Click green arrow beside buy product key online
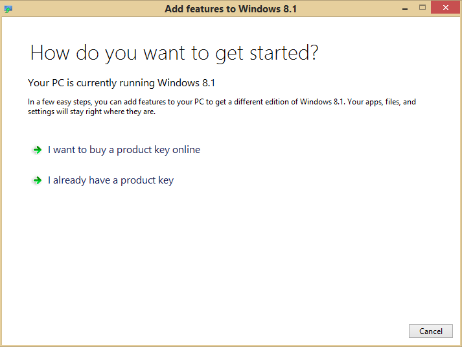462x347 pixels. coord(37,150)
